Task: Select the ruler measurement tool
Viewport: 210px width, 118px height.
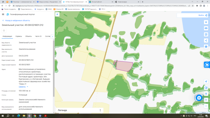Action: tap(206, 28)
